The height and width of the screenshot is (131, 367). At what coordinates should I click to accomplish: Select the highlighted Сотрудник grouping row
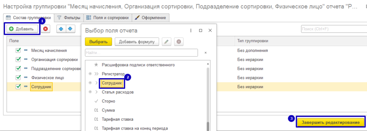[42, 87]
